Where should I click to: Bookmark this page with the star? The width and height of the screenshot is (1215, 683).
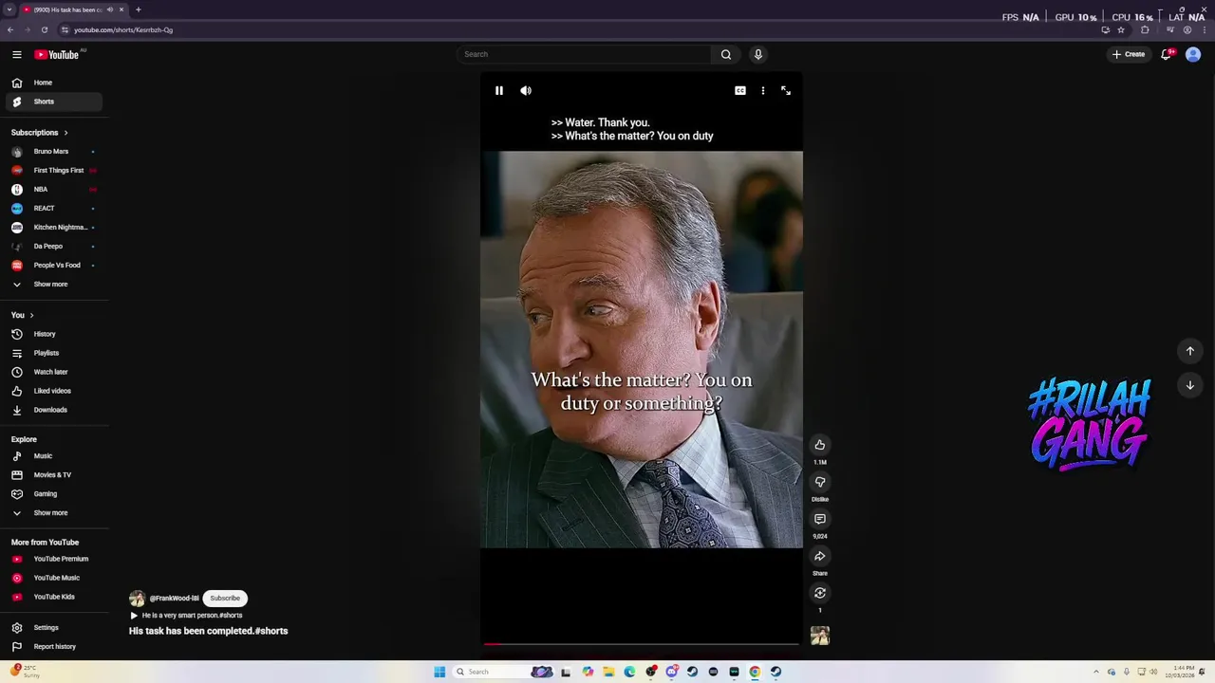[1121, 29]
